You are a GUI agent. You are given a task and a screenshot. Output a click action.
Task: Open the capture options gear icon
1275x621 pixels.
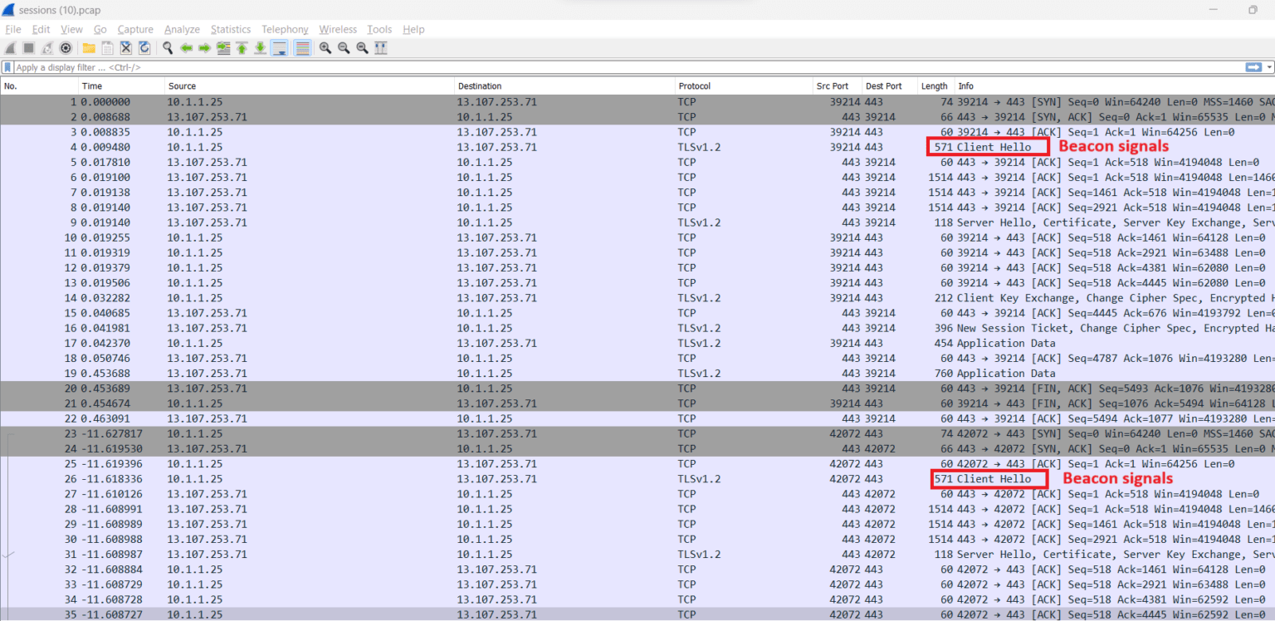(x=66, y=47)
